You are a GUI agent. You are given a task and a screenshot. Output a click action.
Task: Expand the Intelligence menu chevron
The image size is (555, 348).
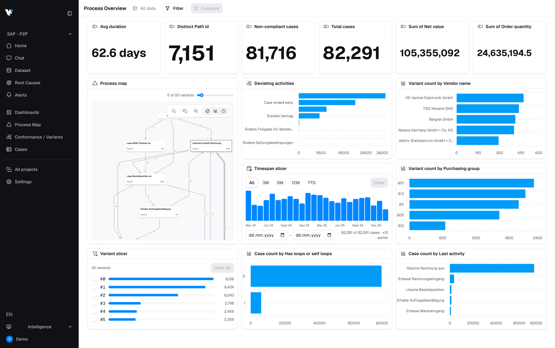70,327
